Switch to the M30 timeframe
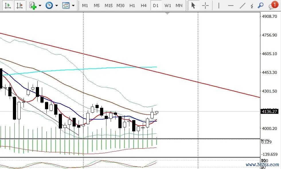 click(120, 5)
